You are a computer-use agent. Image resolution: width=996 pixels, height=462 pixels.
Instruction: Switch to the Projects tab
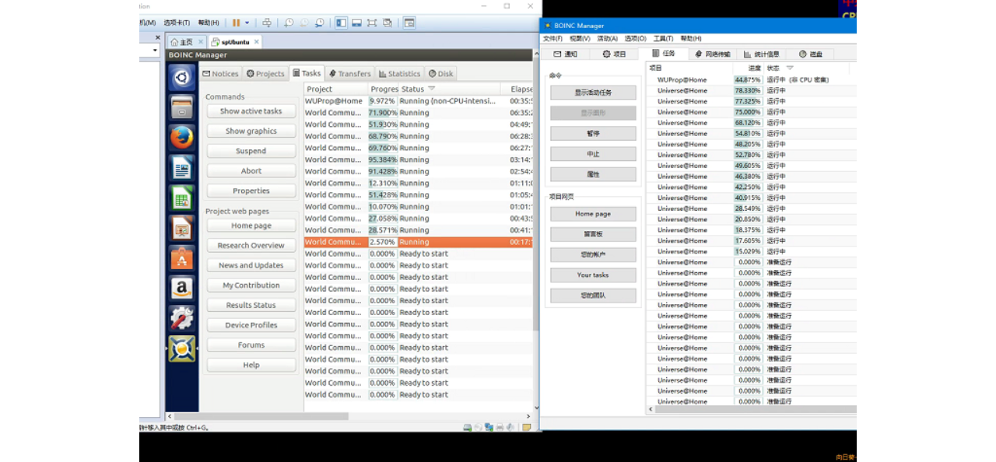265,74
